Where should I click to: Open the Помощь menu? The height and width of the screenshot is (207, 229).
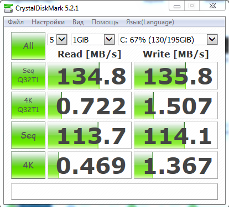point(105,22)
